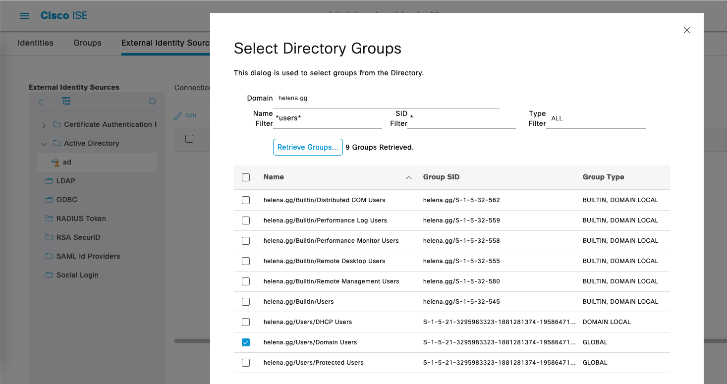Click the ad join point icon
Image resolution: width=727 pixels, height=384 pixels.
click(56, 162)
